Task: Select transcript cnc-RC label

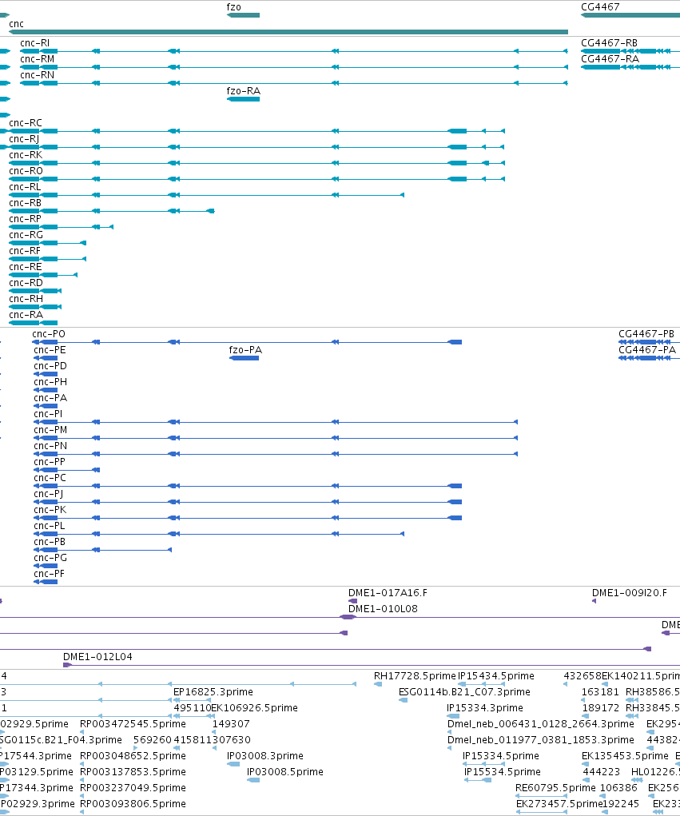Action: [x=26, y=123]
